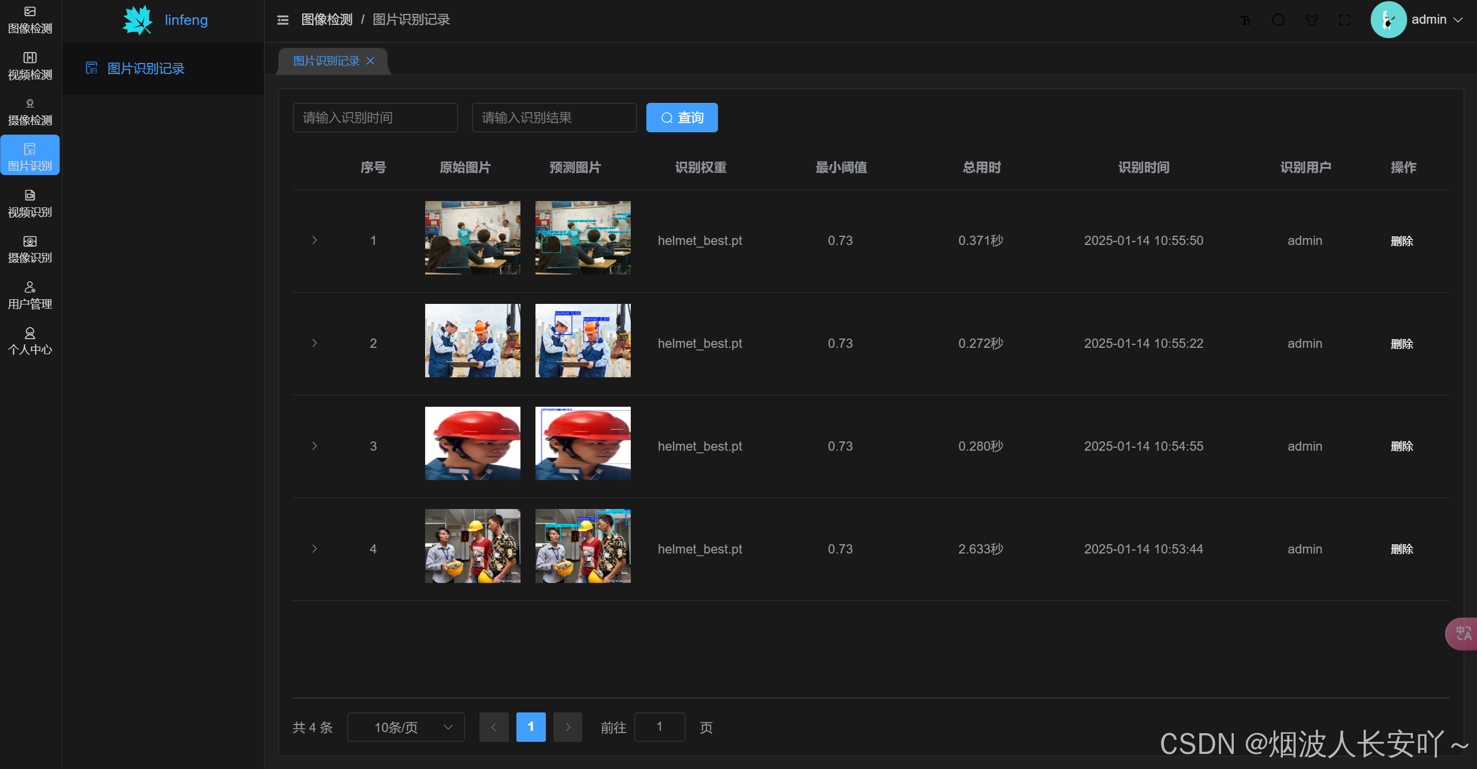Click the admin avatar picture
This screenshot has height=769, width=1477.
click(1388, 20)
